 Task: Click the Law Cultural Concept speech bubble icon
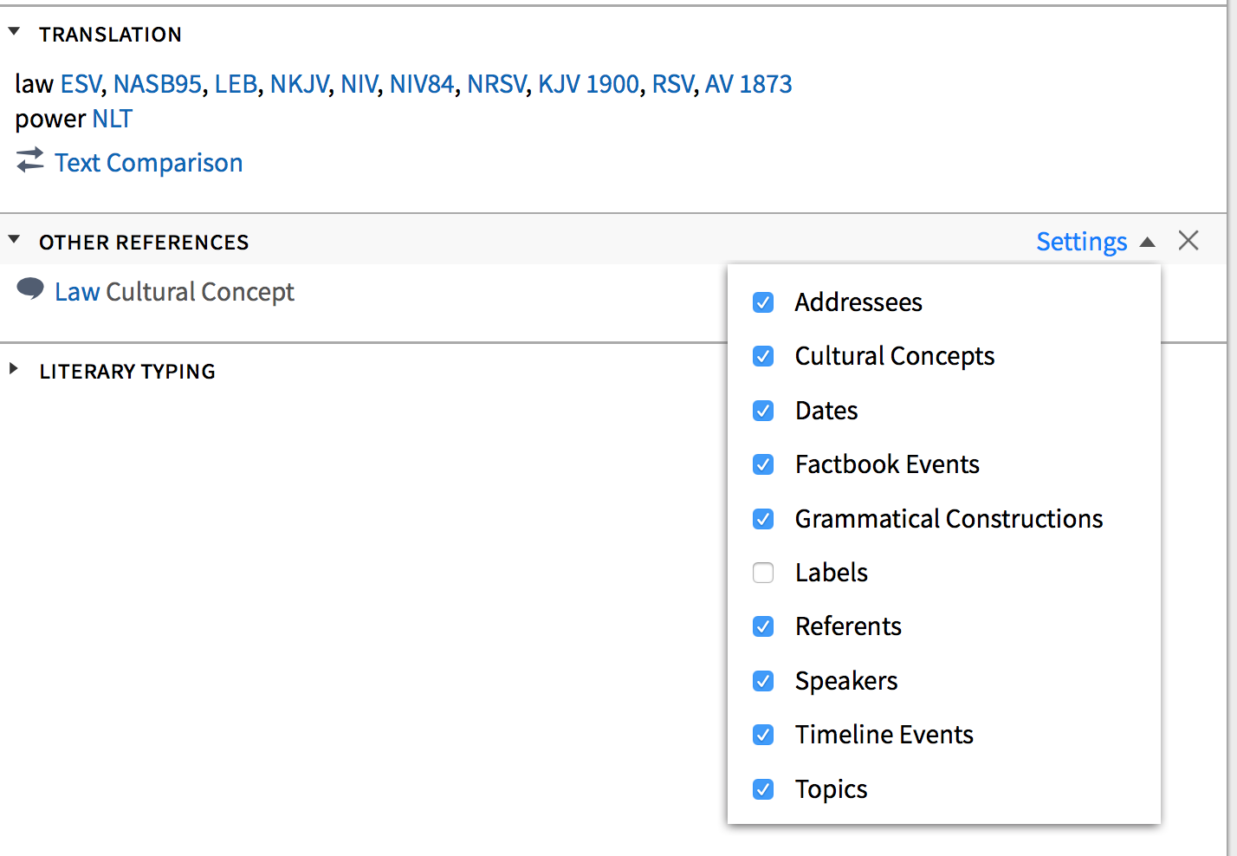point(30,289)
